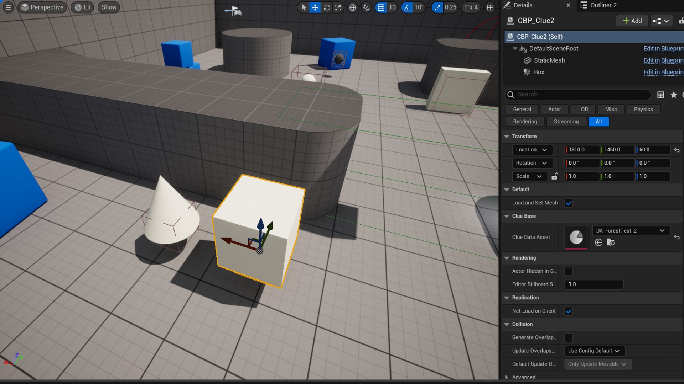
Task: Open Clue Data Asset DA_ForestTest_2 dropdown
Action: click(662, 230)
